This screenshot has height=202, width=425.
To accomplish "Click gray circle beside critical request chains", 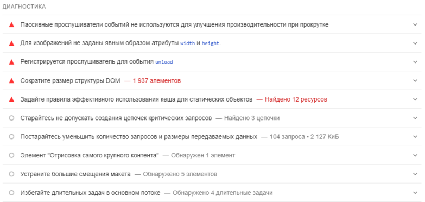I will tap(11, 118).
